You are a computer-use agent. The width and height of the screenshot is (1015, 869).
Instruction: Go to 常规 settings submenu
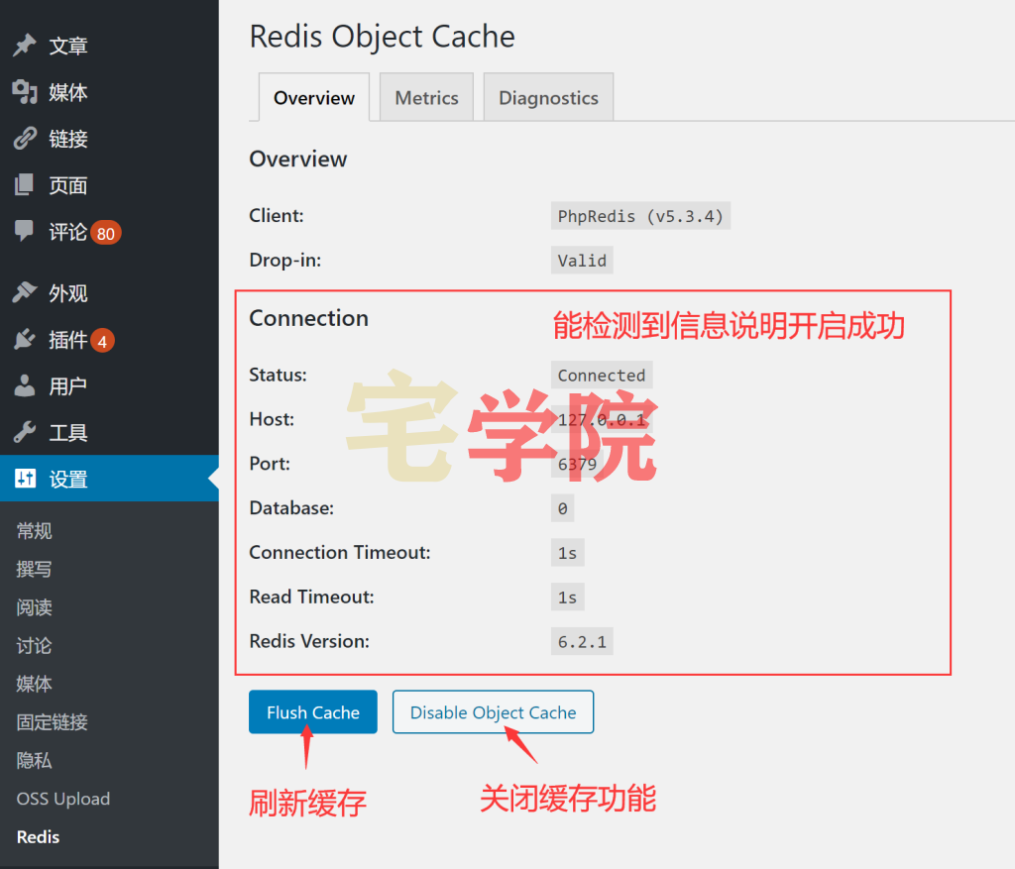34,531
